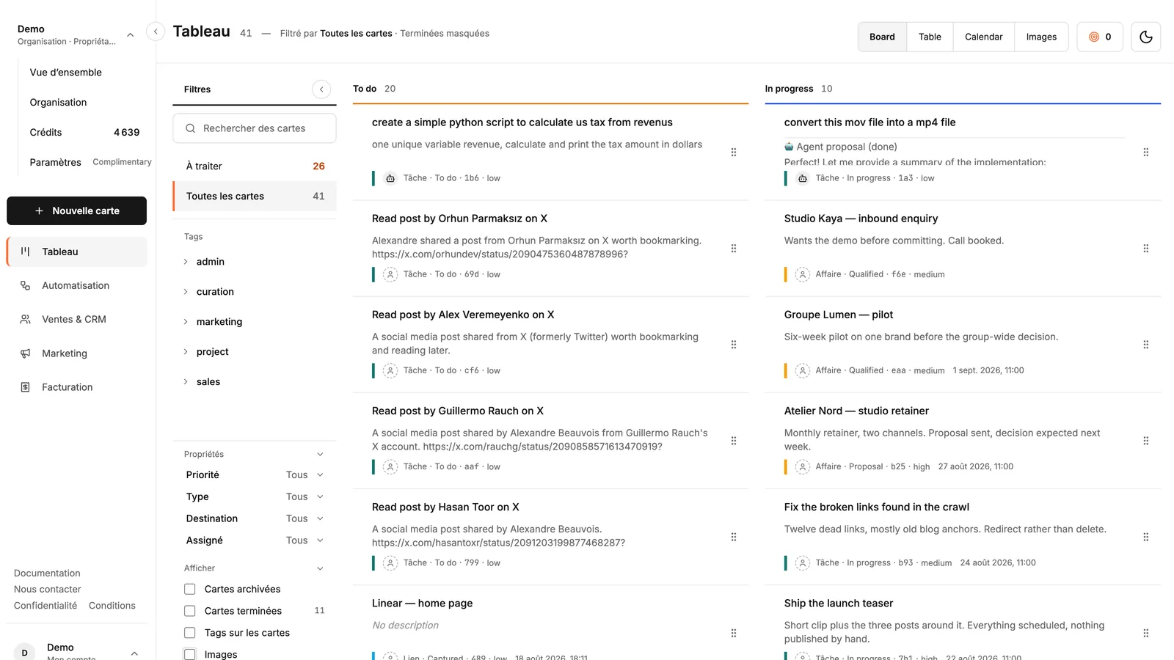This screenshot has height=660, width=1174.
Task: Open drag handle on python script card
Action: pyautogui.click(x=734, y=152)
